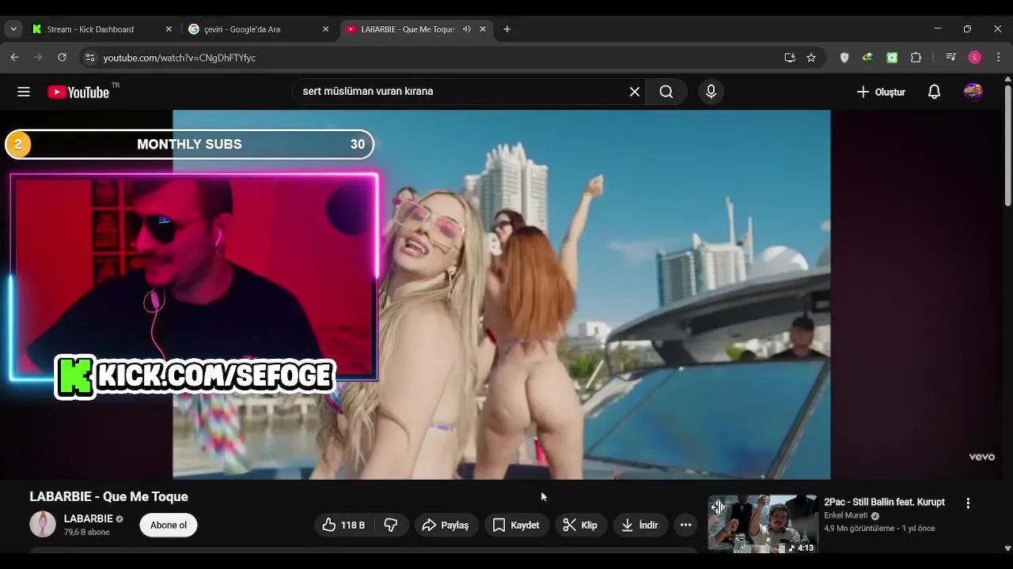Open the 2Pac - Still Ballin feat. Kurupt title
This screenshot has width=1013, height=569.
[x=884, y=502]
